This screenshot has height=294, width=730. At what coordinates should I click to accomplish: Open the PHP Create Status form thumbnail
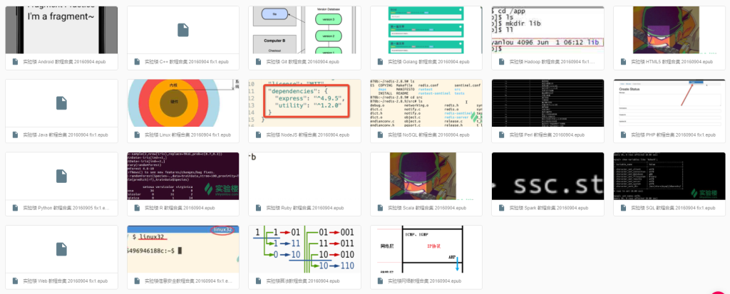669,103
